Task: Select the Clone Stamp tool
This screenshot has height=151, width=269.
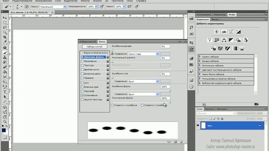Action: 5,57
